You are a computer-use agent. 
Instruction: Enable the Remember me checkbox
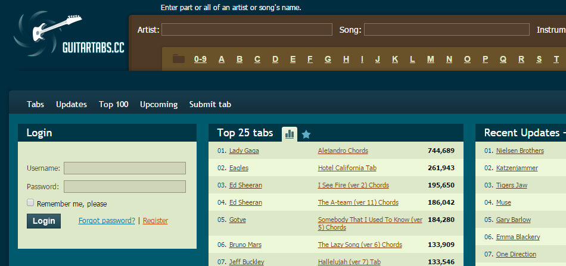pyautogui.click(x=30, y=202)
